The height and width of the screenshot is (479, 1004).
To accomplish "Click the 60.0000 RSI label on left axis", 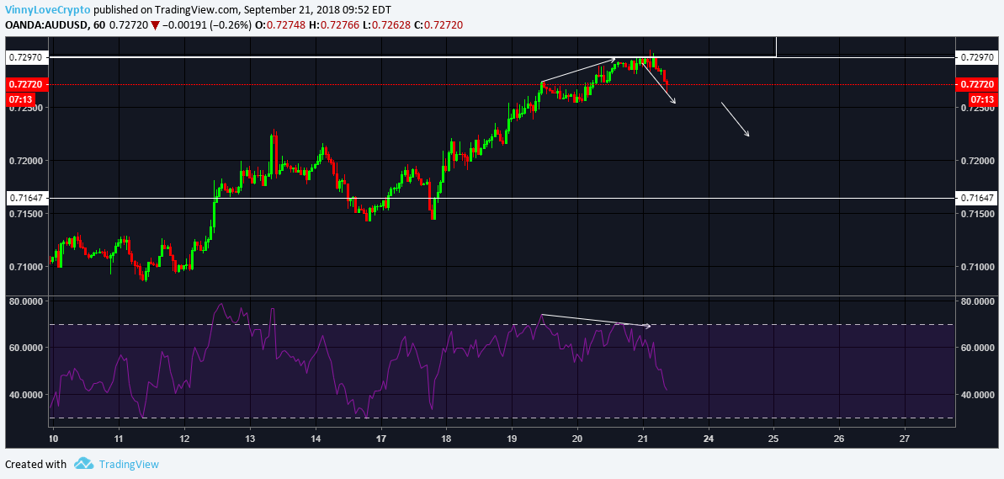I will [x=25, y=348].
